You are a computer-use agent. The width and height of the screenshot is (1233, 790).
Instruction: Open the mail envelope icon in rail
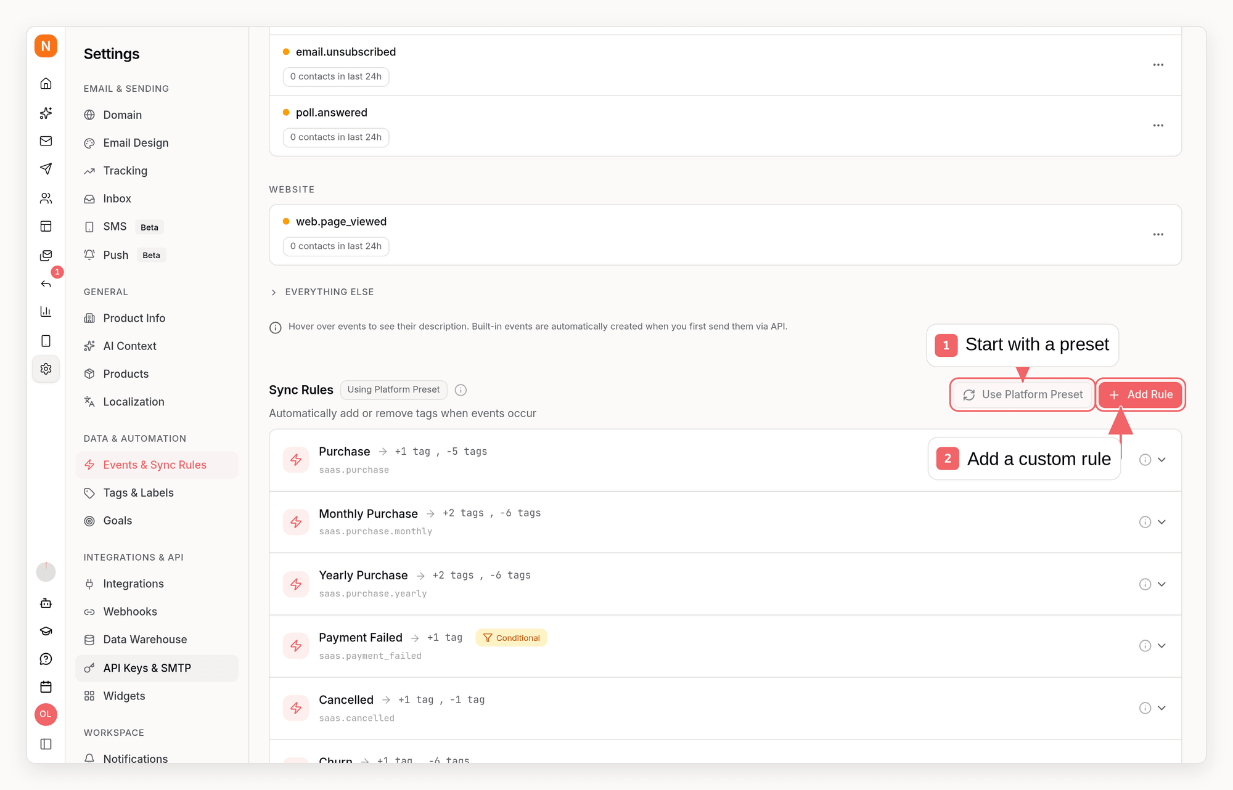[x=46, y=141]
